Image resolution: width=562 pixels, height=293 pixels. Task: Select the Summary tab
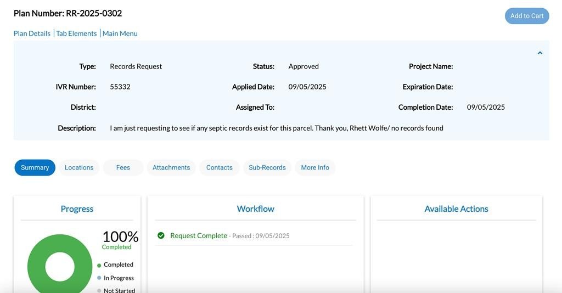pyautogui.click(x=35, y=167)
